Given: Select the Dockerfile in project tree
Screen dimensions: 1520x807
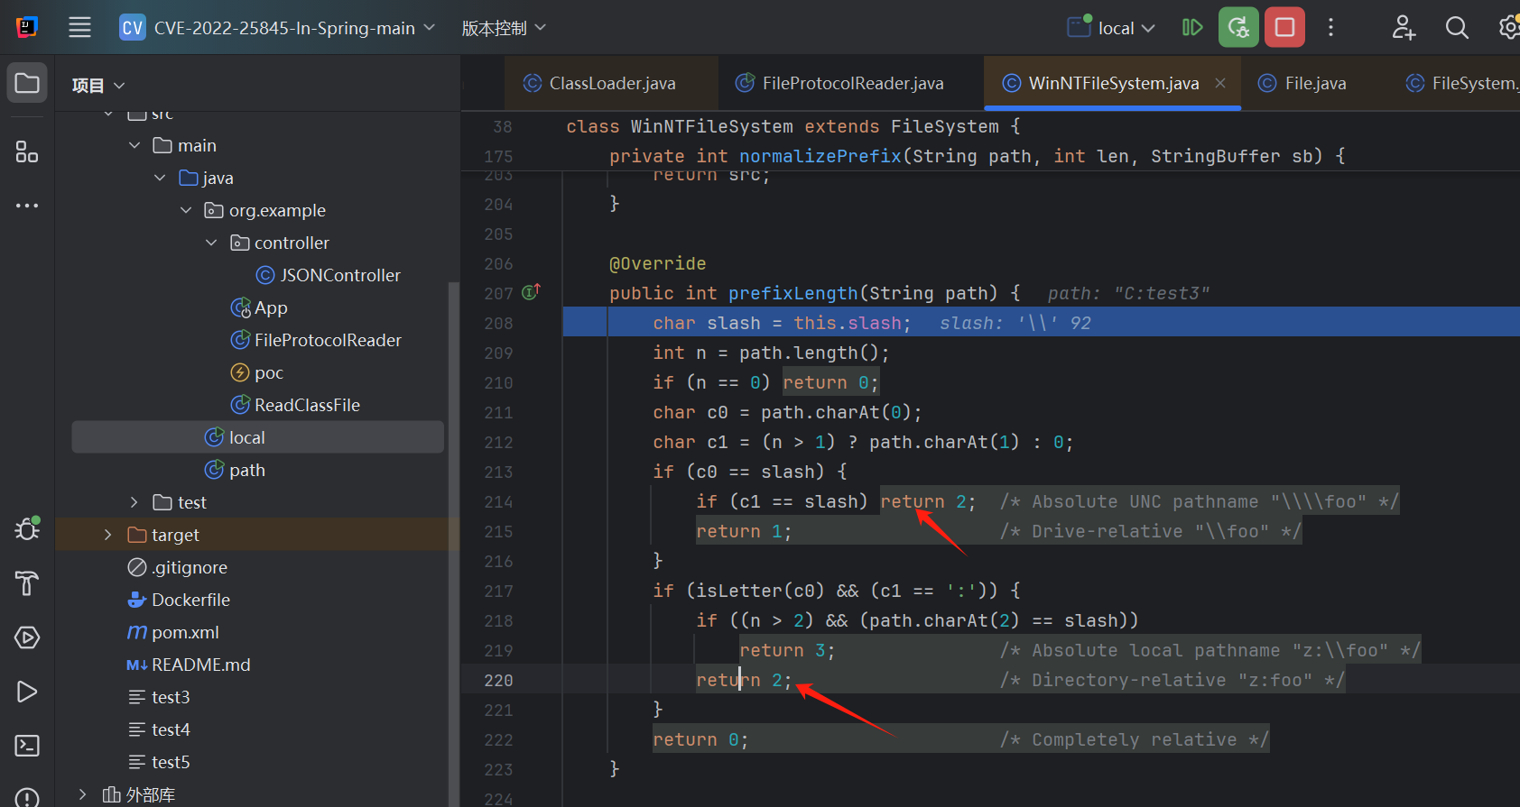Looking at the screenshot, I should pyautogui.click(x=179, y=600).
